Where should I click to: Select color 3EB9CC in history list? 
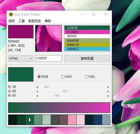pyautogui.click(x=87, y=49)
